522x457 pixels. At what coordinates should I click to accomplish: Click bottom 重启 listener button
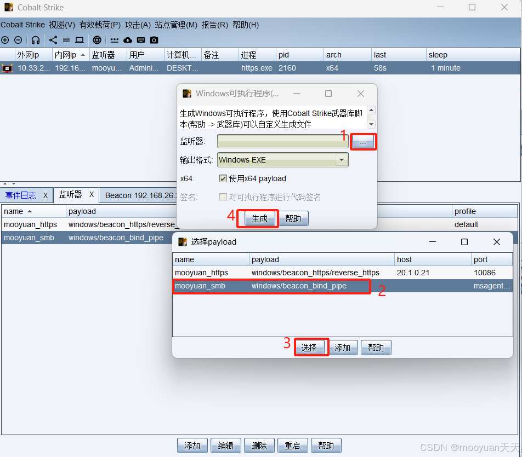click(x=292, y=446)
